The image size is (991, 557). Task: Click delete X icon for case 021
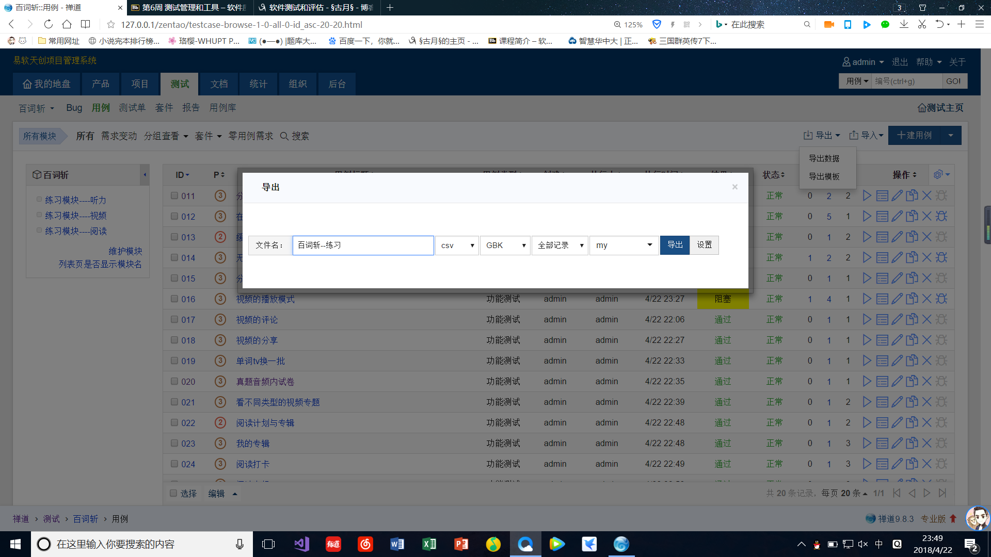click(x=927, y=402)
